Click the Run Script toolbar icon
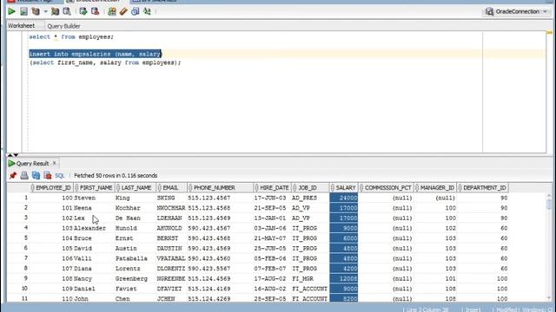556x312 pixels. (23, 11)
